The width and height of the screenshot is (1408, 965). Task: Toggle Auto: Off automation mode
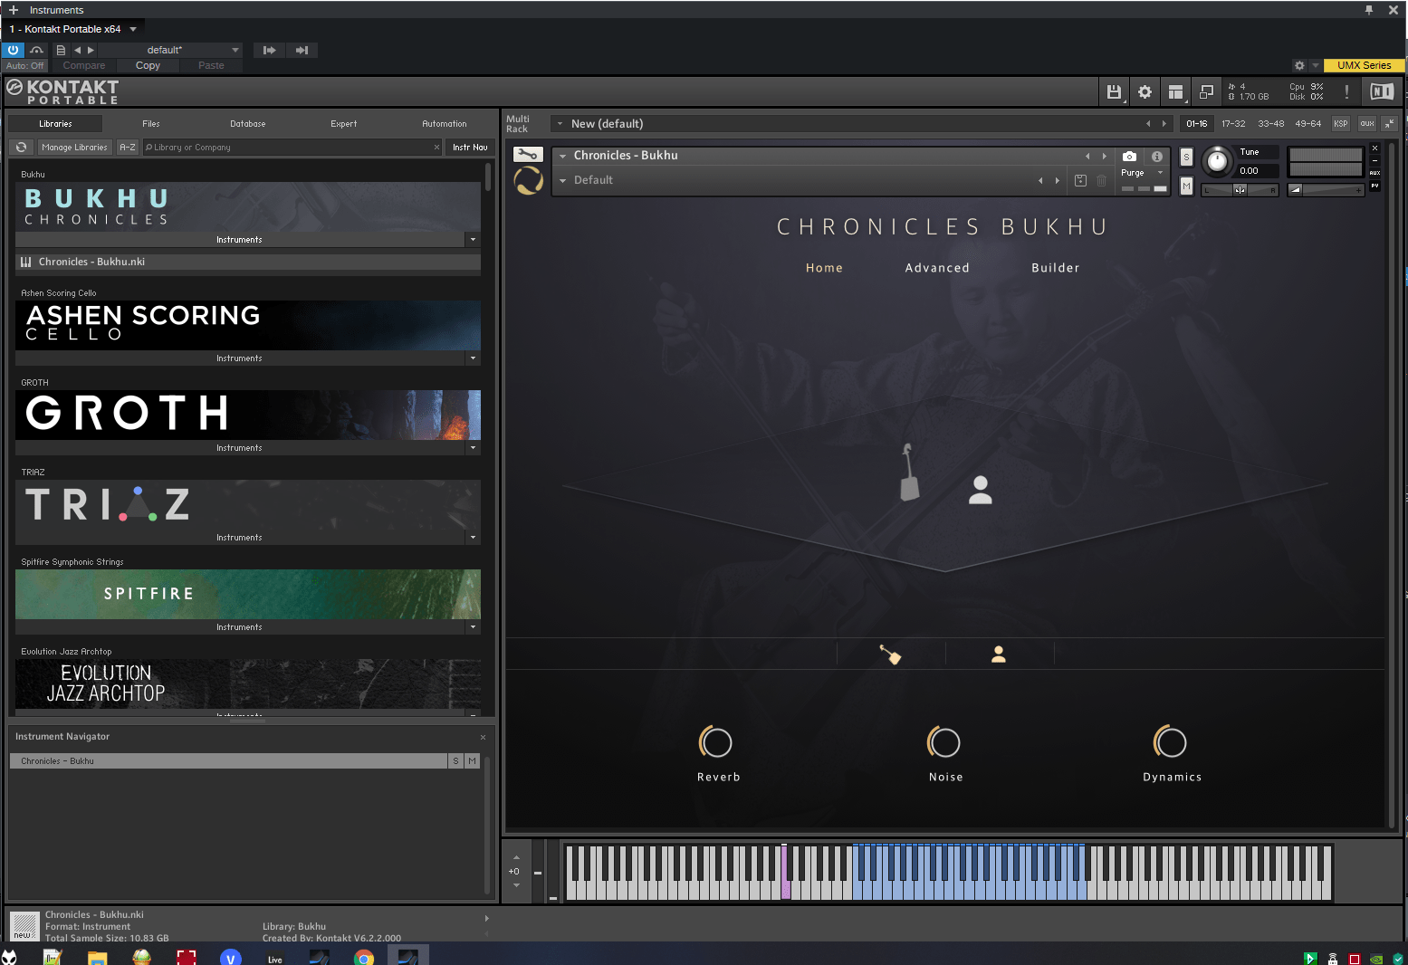[x=24, y=65]
